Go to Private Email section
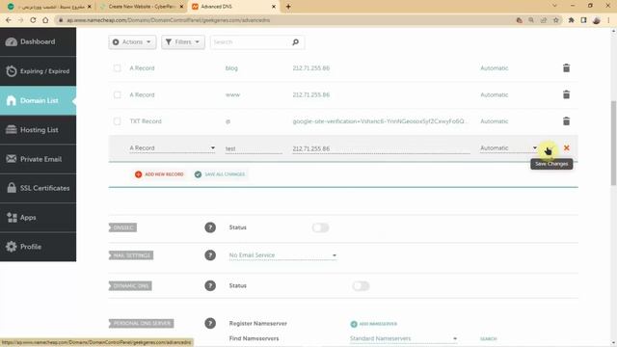 click(x=38, y=159)
